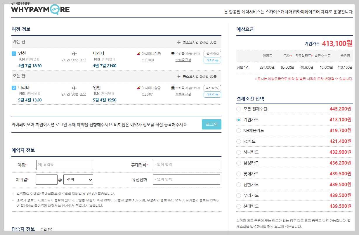Click baggage icon in OZ0101 flight row
The image size is (359, 235).
coord(173,88)
